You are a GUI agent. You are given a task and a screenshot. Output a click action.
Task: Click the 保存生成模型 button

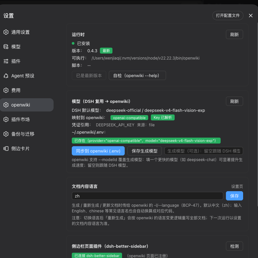(145, 151)
